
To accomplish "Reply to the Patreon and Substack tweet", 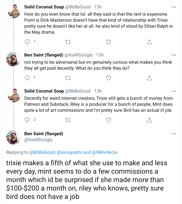I will (27, 120).
